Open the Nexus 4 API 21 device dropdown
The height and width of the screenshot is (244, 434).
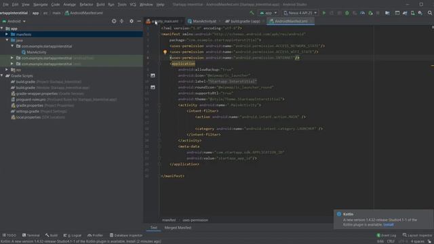click(x=300, y=13)
